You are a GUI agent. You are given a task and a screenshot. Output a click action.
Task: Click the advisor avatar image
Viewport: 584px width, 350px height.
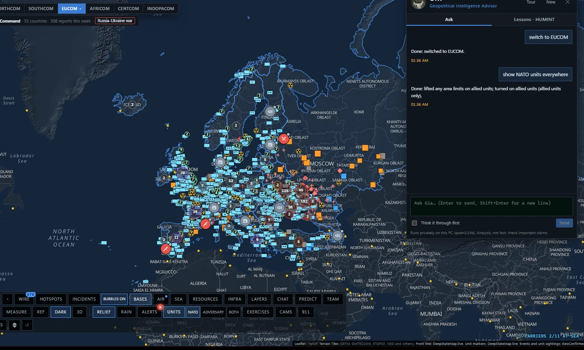(419, 4)
